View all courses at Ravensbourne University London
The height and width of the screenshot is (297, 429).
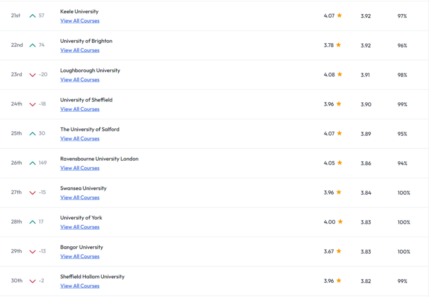(80, 168)
